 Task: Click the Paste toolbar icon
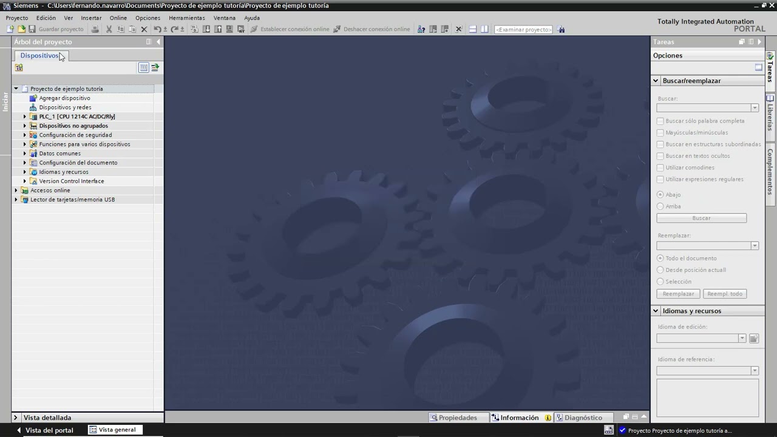pos(132,29)
